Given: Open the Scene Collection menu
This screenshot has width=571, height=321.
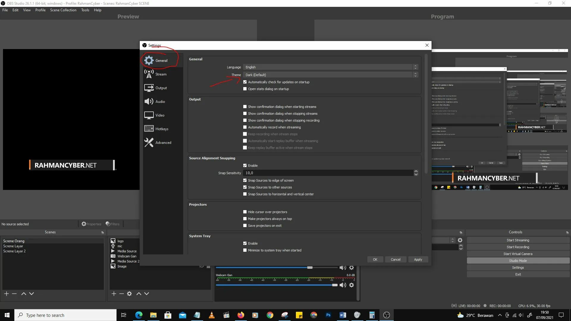Looking at the screenshot, I should pyautogui.click(x=63, y=10).
